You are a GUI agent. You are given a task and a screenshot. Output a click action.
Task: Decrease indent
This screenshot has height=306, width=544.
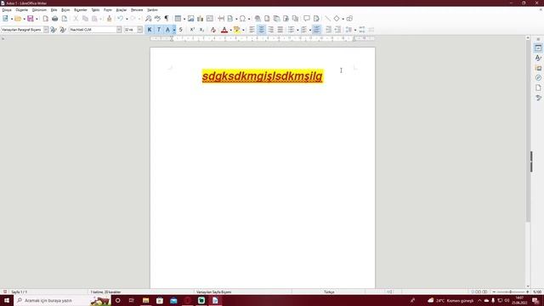(337, 30)
